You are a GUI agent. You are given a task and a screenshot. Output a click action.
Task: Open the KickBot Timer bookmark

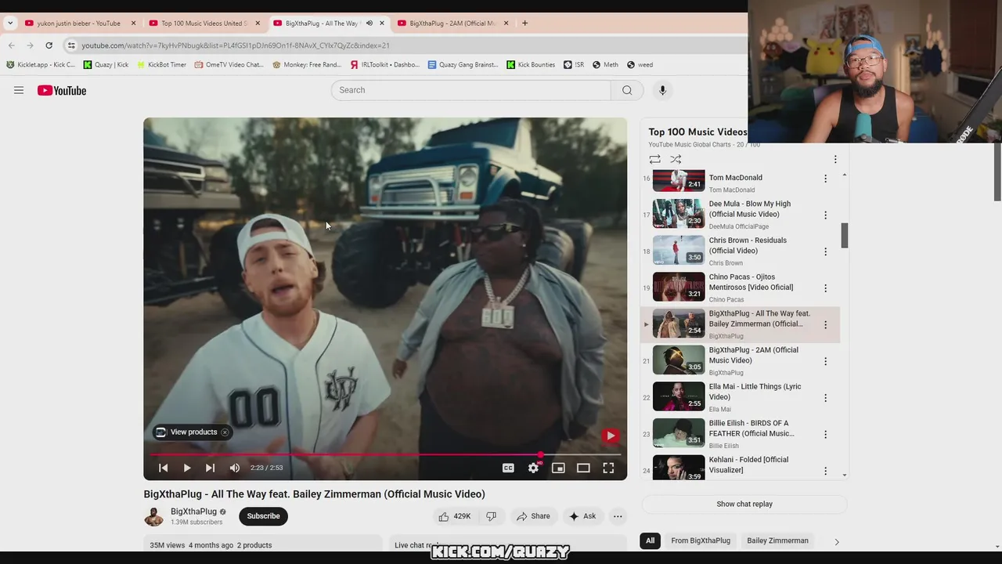click(161, 65)
